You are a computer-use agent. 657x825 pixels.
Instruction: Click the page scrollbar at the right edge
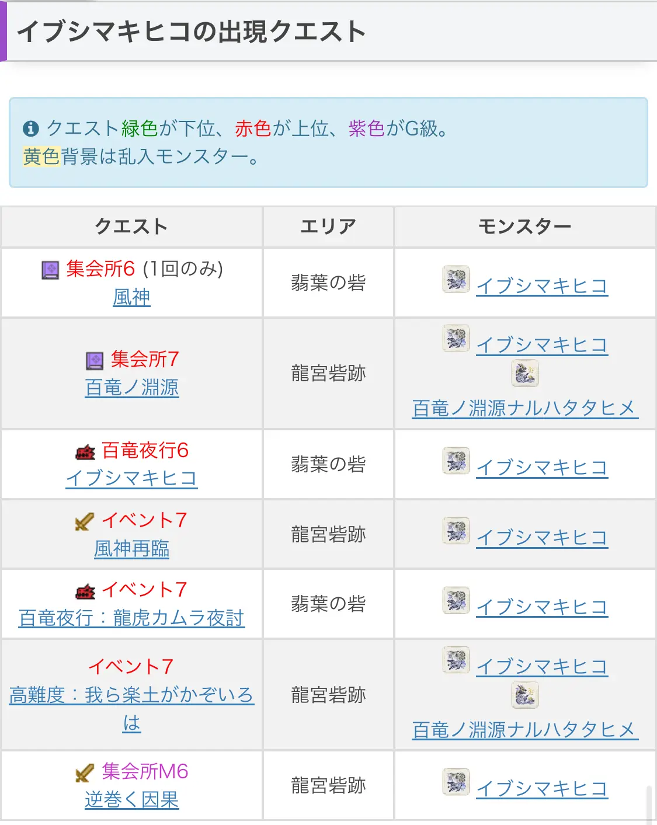649,805
